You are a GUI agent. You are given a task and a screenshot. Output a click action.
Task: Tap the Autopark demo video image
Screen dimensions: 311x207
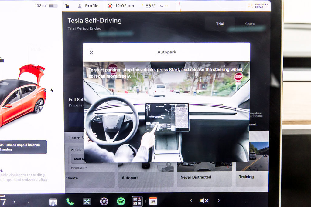tap(166, 112)
